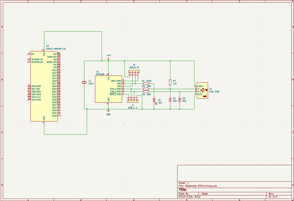
Task: Select the ESP32-WROOM-32 module body
Action: (44, 86)
